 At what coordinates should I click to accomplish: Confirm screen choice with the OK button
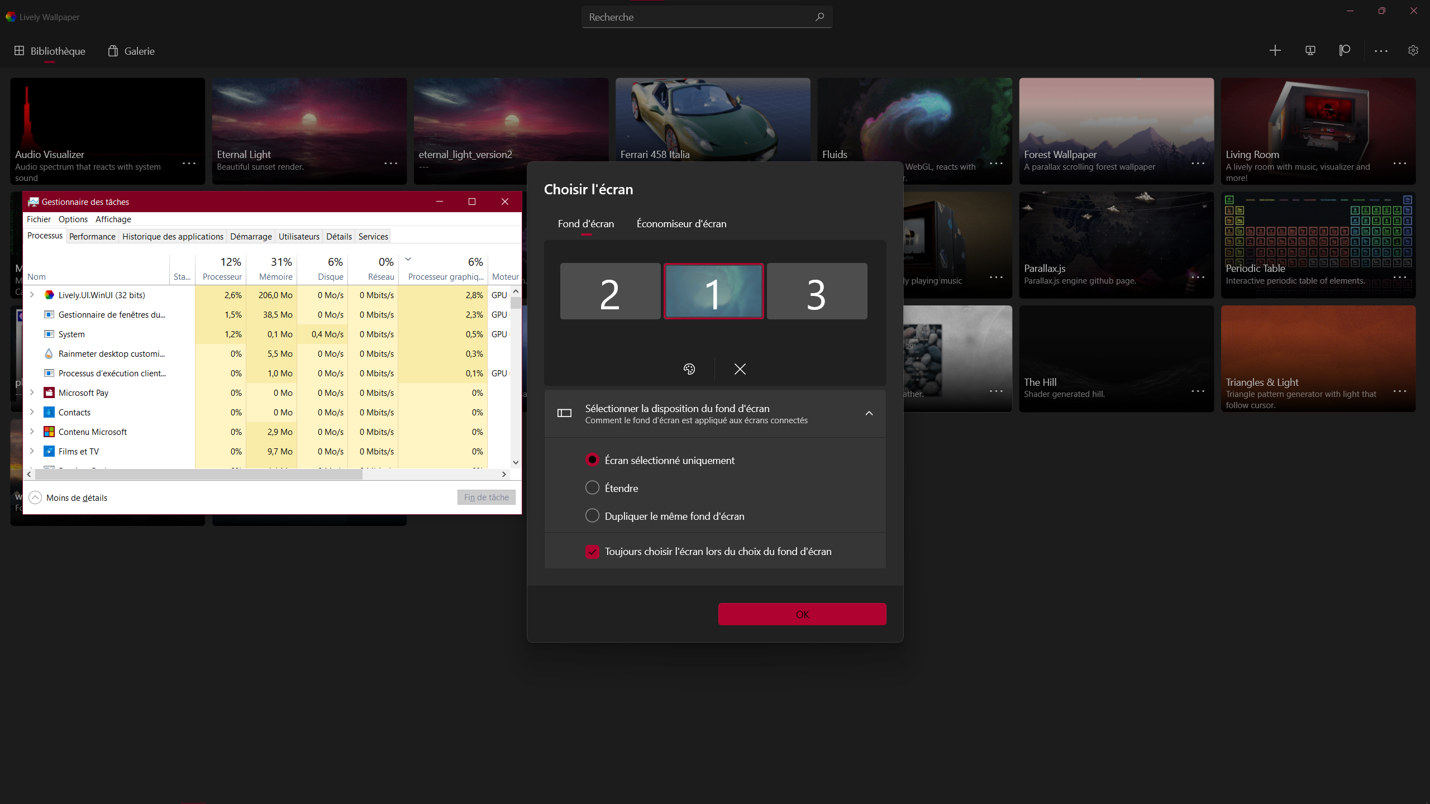click(802, 614)
